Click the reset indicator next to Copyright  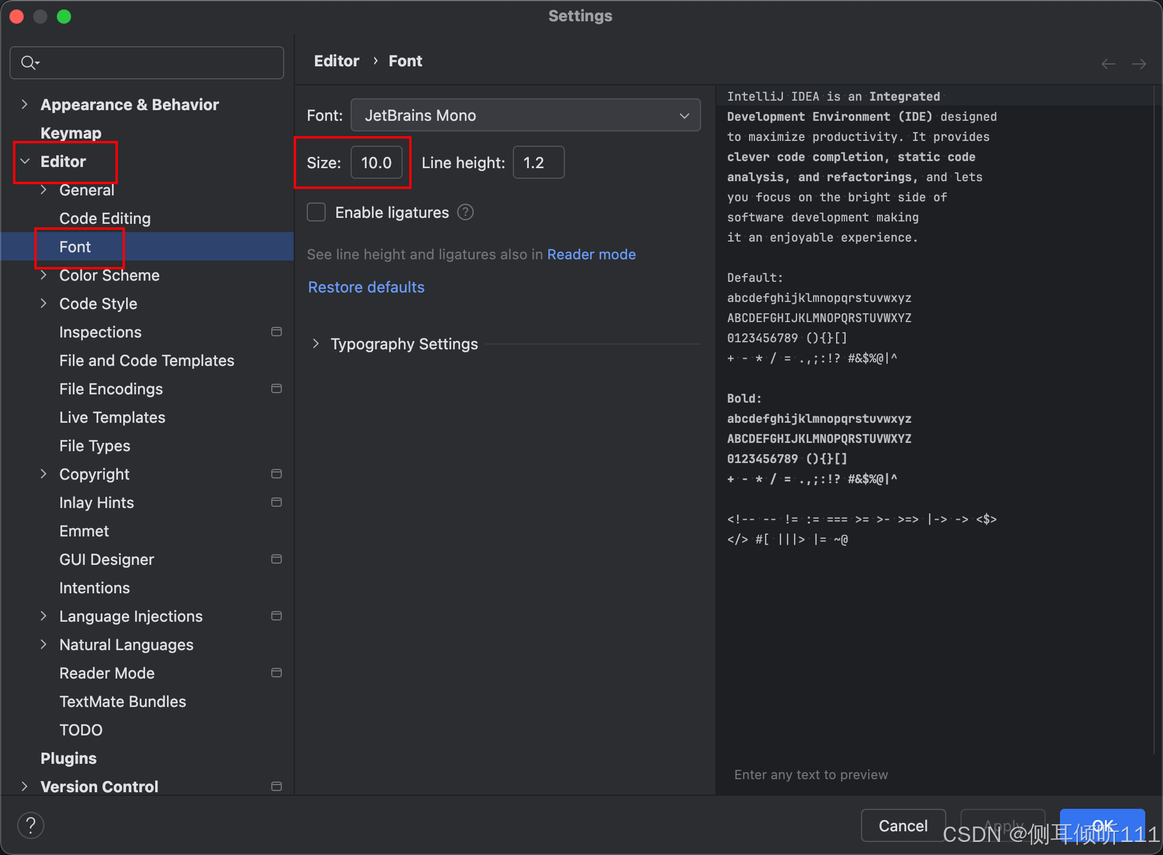pos(276,474)
